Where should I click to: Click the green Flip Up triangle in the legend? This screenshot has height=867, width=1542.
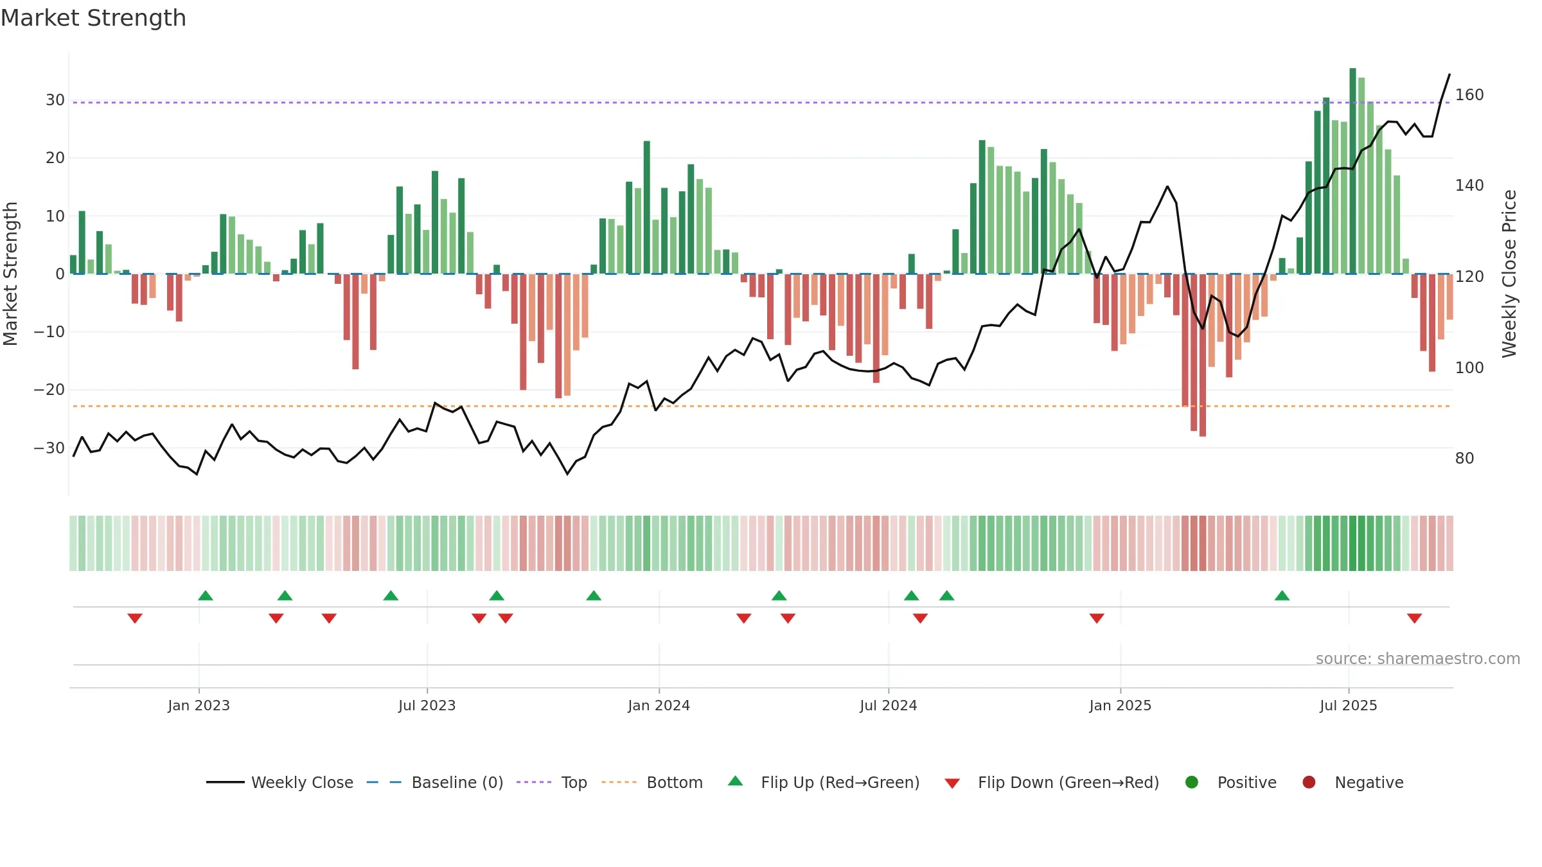pyautogui.click(x=736, y=781)
